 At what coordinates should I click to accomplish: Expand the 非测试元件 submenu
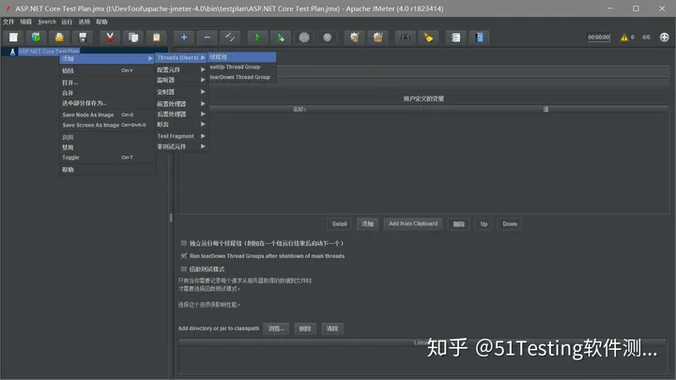tap(181, 146)
